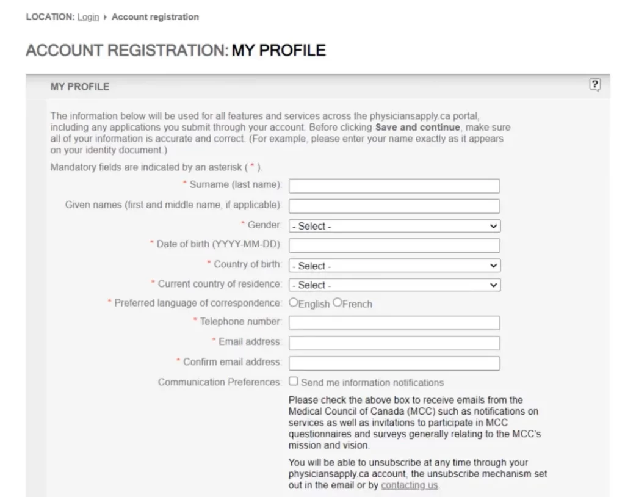Open the Gender dropdown
Image resolution: width=625 pixels, height=497 pixels.
pos(394,226)
